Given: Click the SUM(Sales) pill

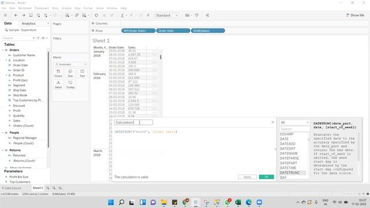Looking at the screenshot, I should tap(208, 31).
